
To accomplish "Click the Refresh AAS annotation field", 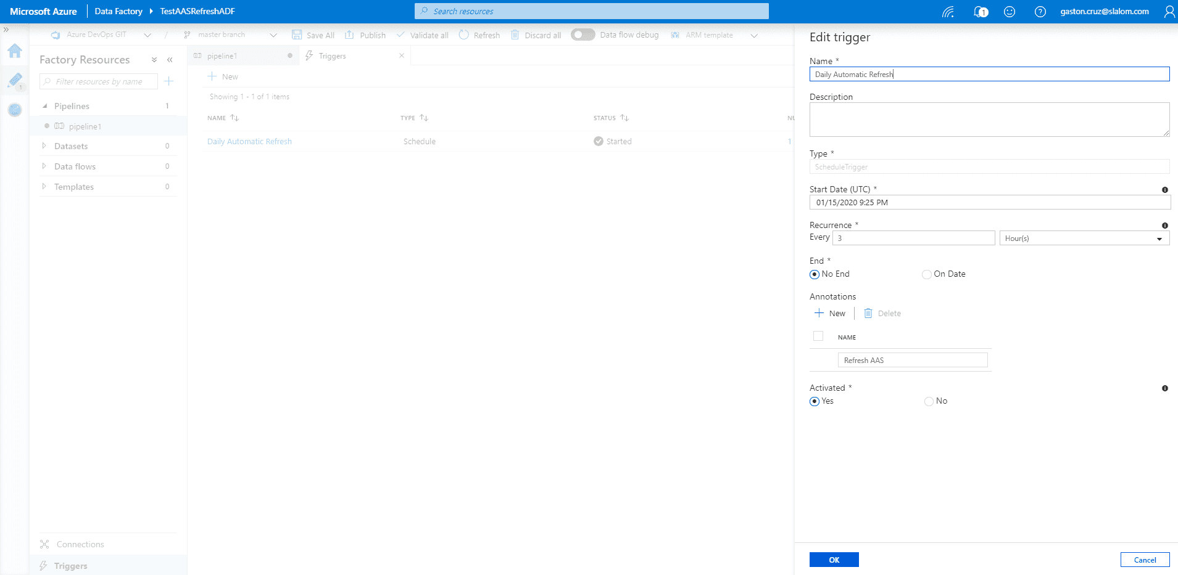I will (913, 360).
